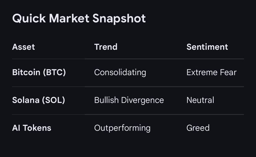Select the Asset column header
Image resolution: width=256 pixels, height=157 pixels.
[23, 47]
